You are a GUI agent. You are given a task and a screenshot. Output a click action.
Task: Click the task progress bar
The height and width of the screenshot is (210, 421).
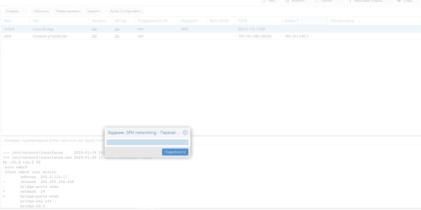pyautogui.click(x=147, y=142)
